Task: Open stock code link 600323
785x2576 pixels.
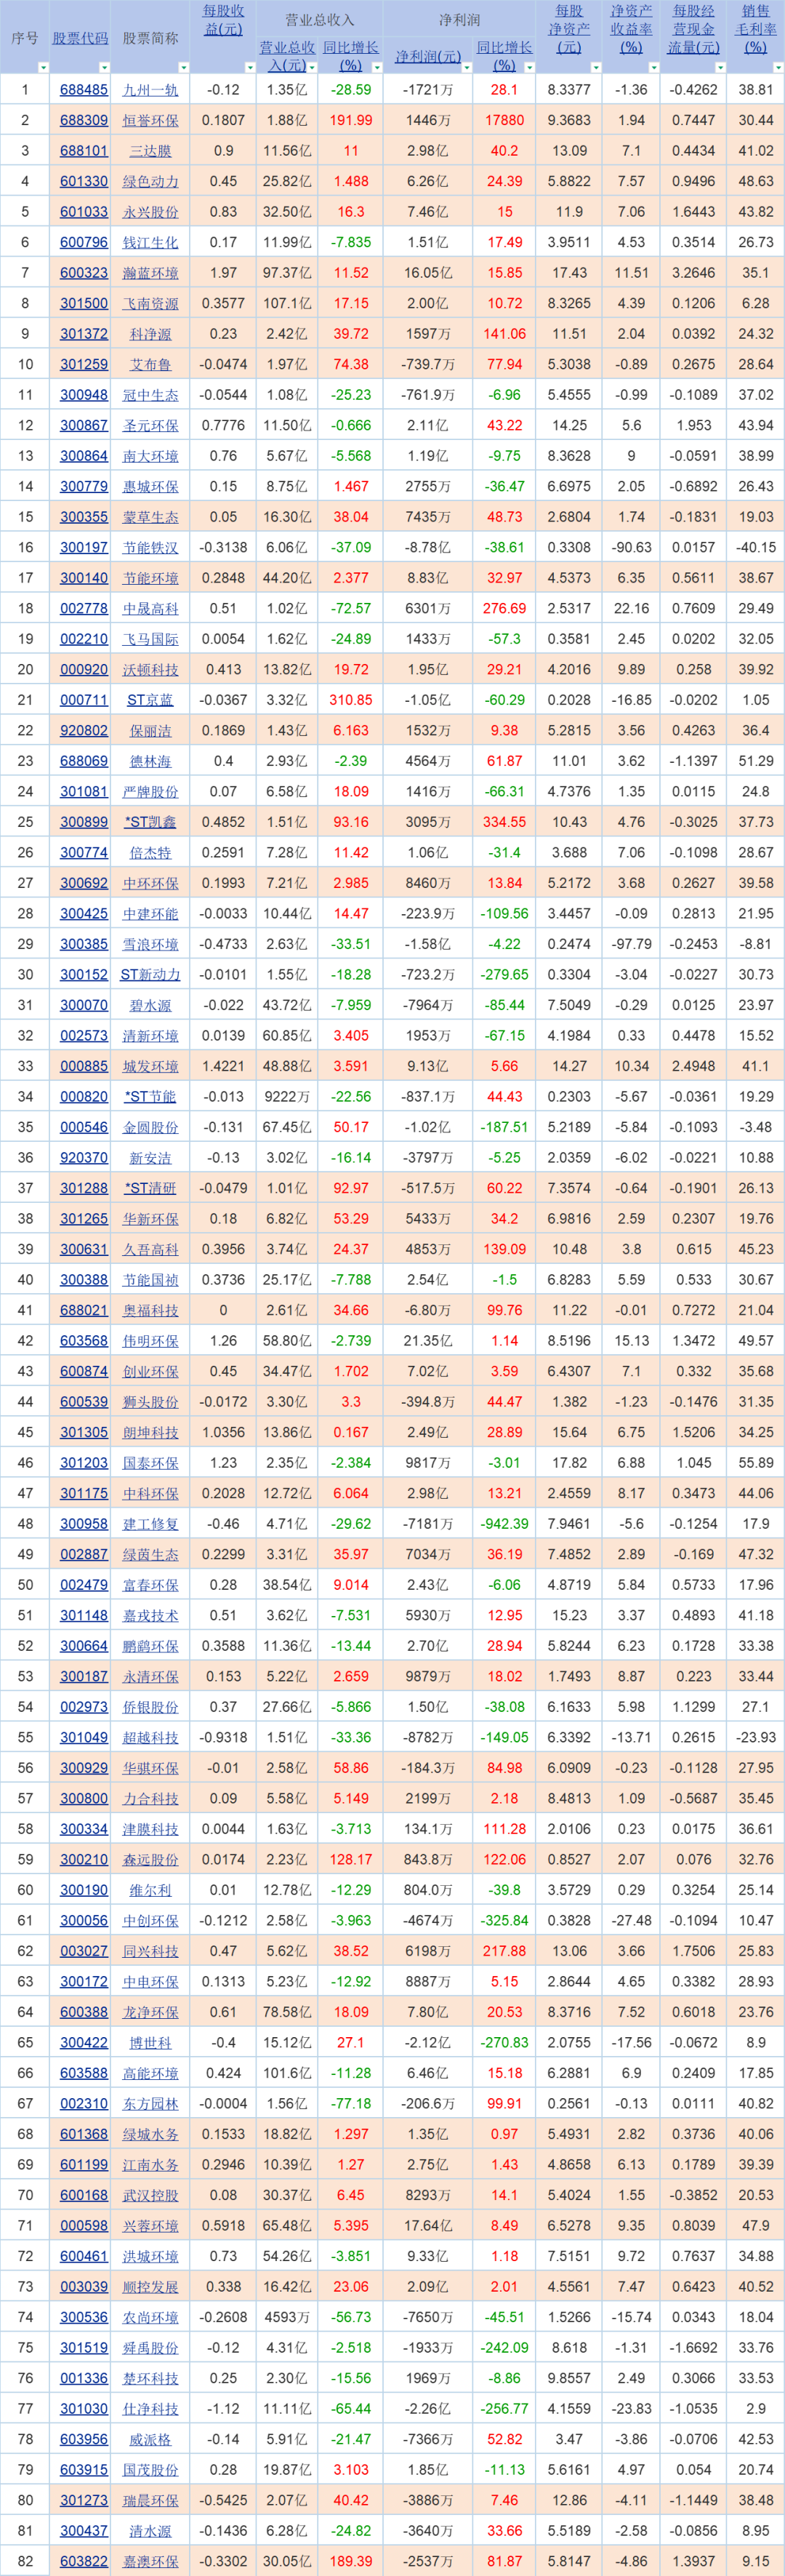Action: pyautogui.click(x=84, y=273)
